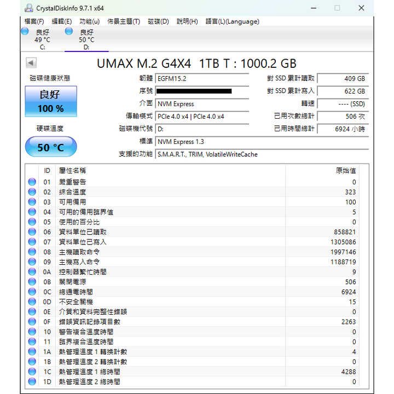Click the status orb of attribute 0E 介質和資料完整性錯誤
The width and height of the screenshot is (394, 394).
tap(32, 311)
